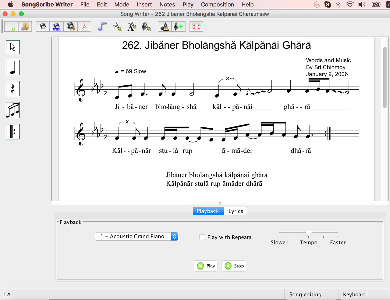Click the 'Words and Music' credit text
Viewport: 390px width, 300px height.
[x=328, y=60]
